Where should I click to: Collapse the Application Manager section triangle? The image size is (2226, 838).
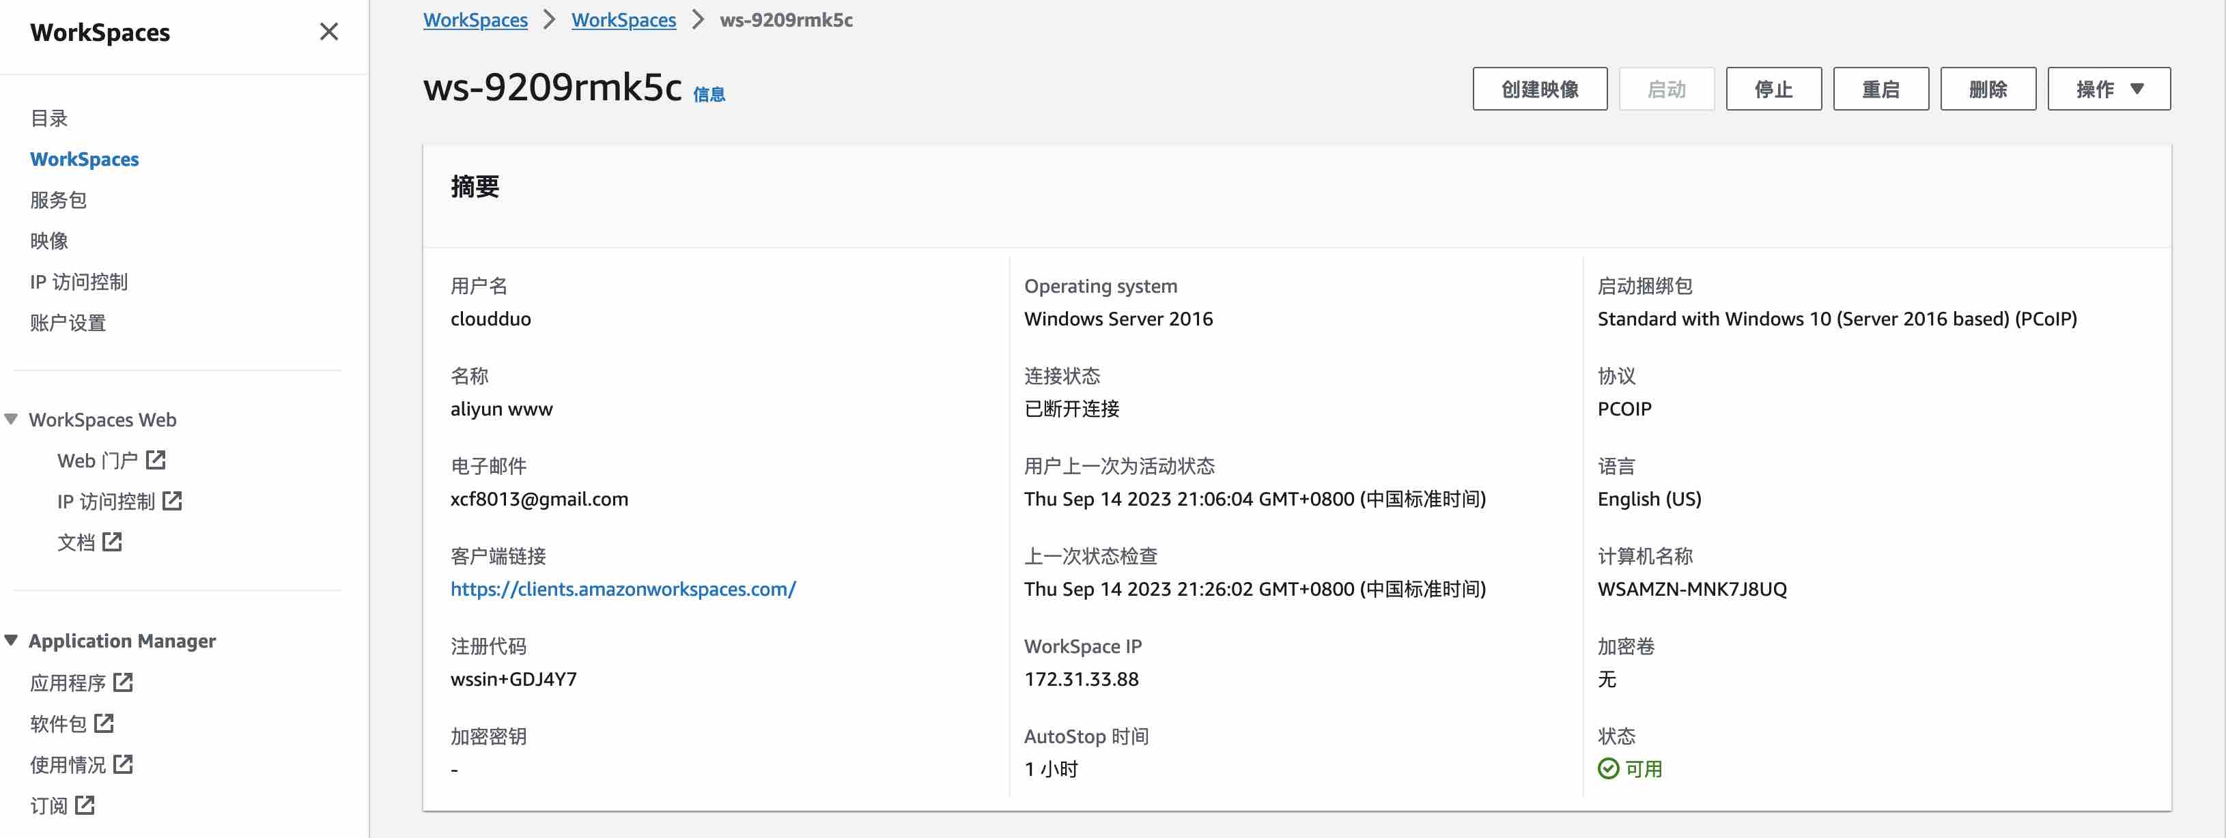[11, 640]
